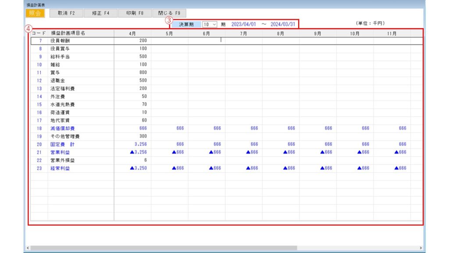Click the 11月 value 666 for 減価償却費
The image size is (449, 253).
click(x=403, y=128)
